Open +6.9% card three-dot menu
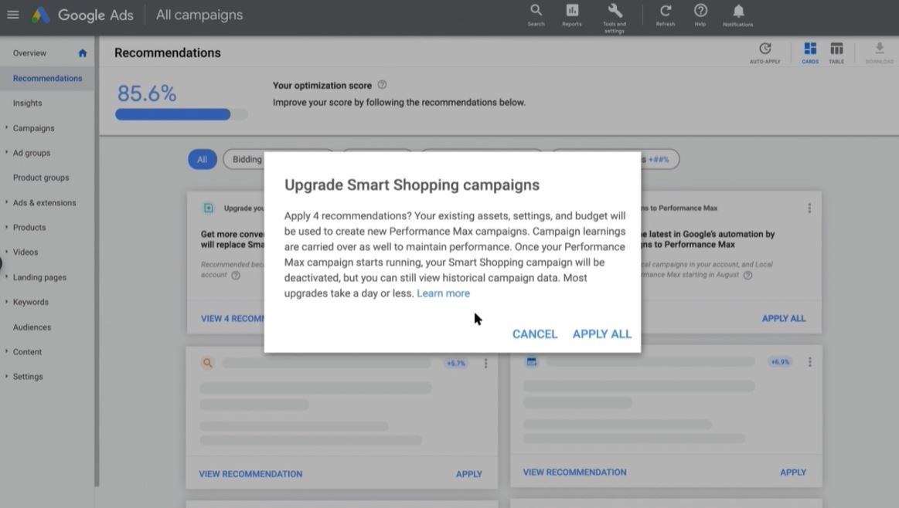The height and width of the screenshot is (508, 899). click(809, 362)
